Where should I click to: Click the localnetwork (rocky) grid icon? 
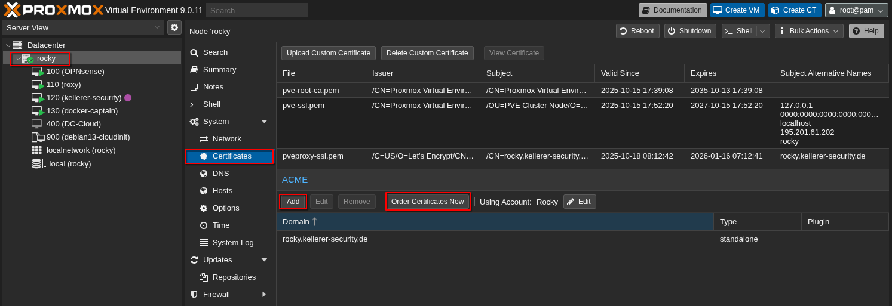[37, 150]
